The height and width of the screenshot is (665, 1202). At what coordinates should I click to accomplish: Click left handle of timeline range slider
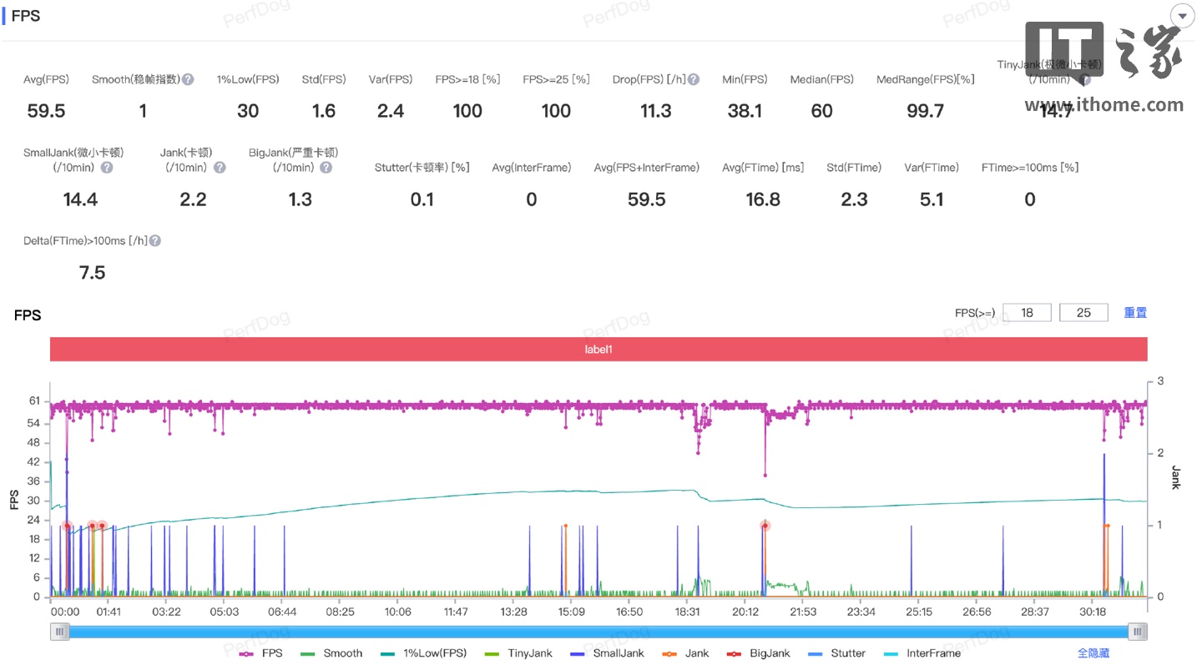pyautogui.click(x=59, y=632)
